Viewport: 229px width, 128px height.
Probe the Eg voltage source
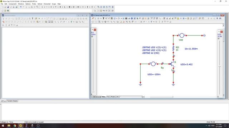coord(153,64)
